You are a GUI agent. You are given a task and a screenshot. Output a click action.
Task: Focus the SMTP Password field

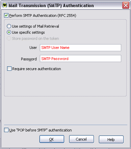tap(80, 58)
